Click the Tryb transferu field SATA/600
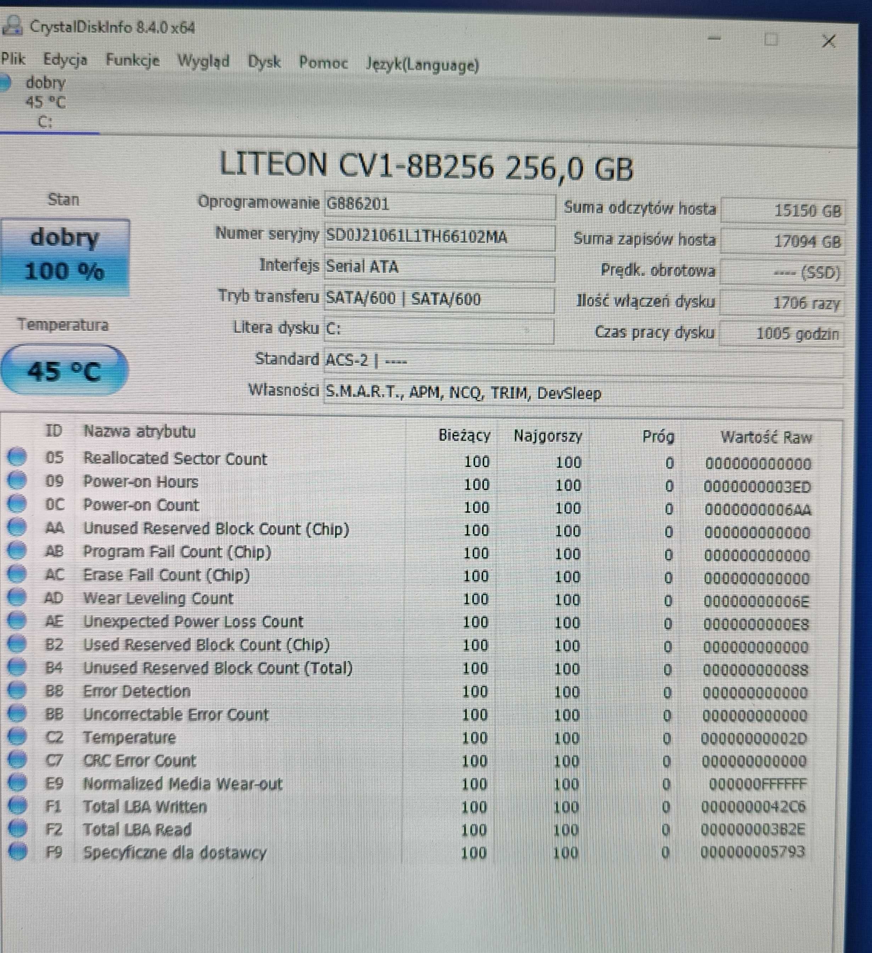Viewport: 872px width, 953px height. pyautogui.click(x=439, y=300)
